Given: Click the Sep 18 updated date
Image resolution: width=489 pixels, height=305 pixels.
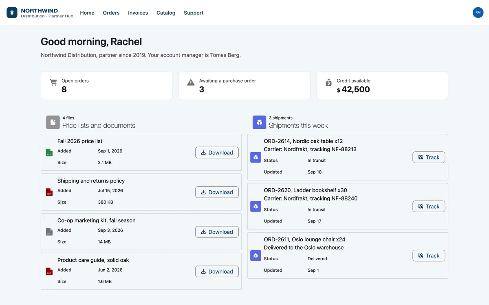Looking at the screenshot, I should click(x=315, y=172).
